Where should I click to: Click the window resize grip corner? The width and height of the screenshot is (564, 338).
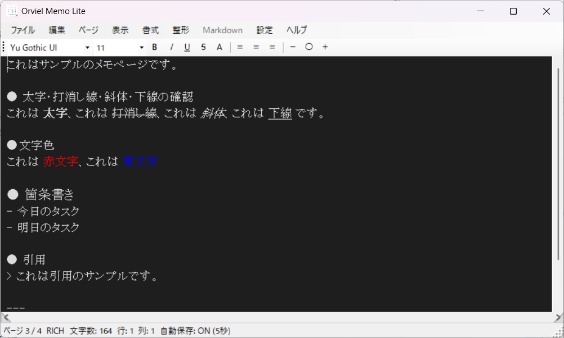click(x=558, y=332)
